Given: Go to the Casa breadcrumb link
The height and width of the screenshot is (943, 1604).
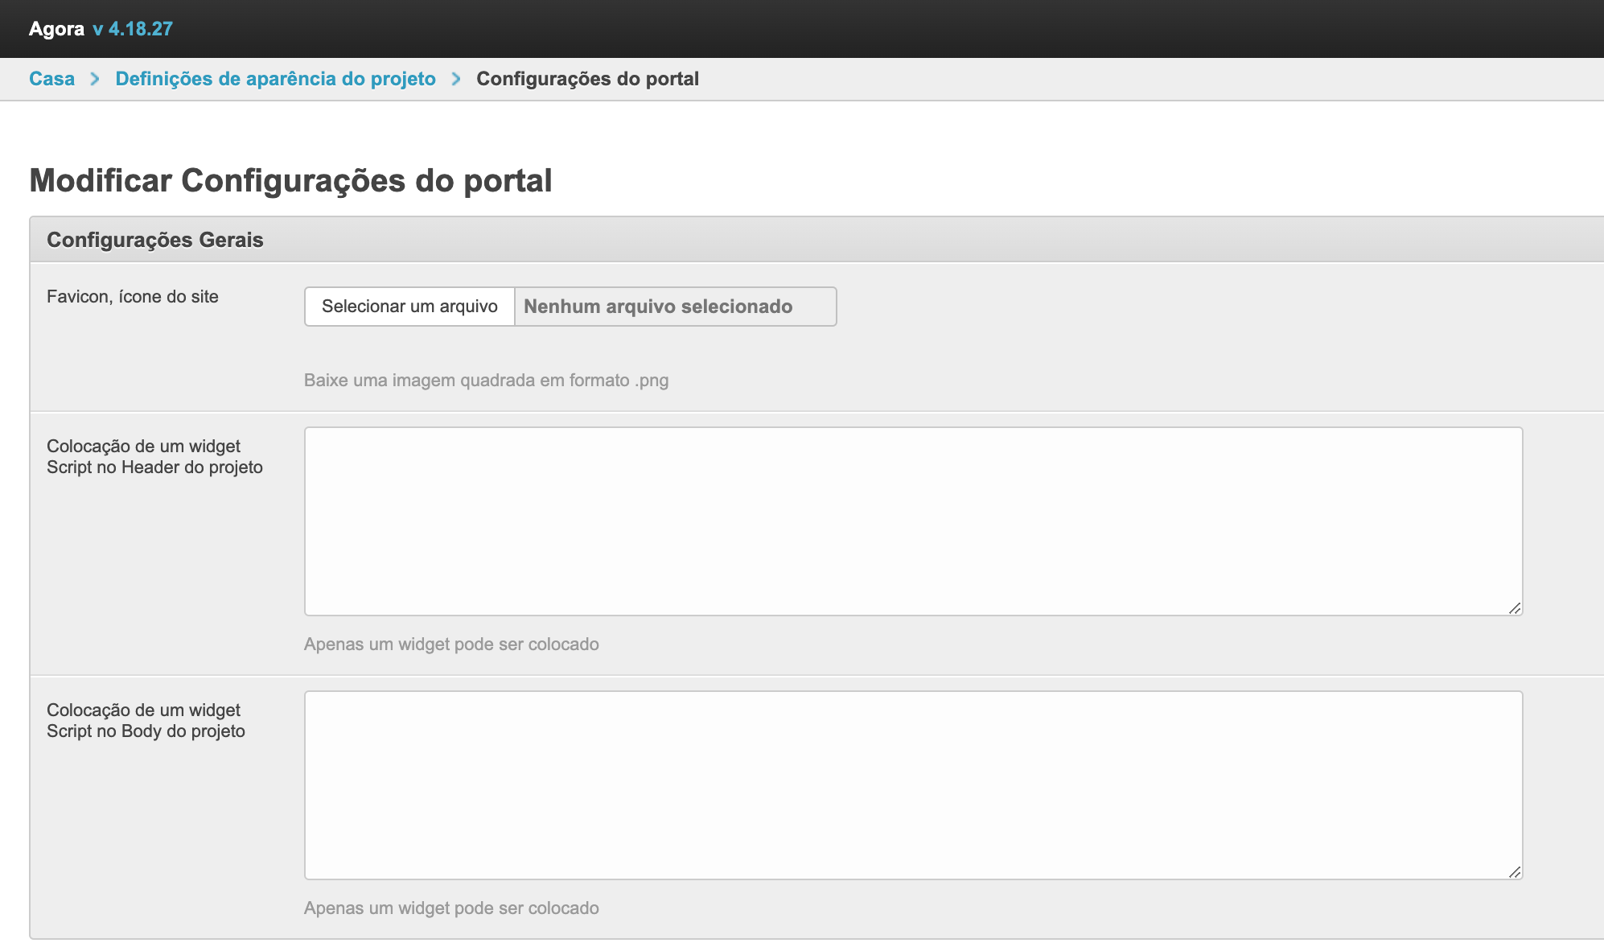Looking at the screenshot, I should pos(51,79).
